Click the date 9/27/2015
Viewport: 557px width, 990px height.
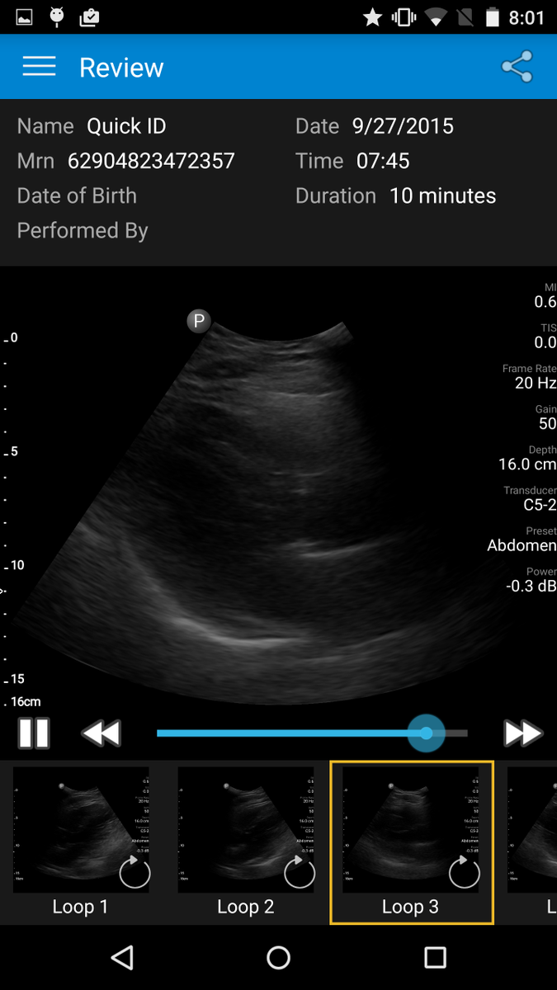click(403, 126)
